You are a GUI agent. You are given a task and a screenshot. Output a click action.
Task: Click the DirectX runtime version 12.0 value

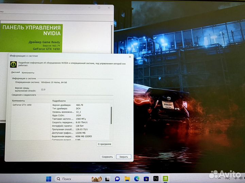pyautogui.click(x=43, y=89)
